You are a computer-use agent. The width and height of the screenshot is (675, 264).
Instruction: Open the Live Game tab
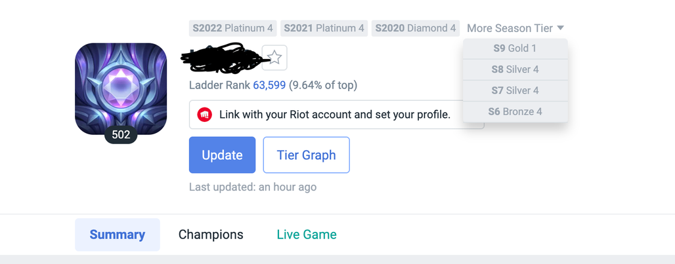307,235
